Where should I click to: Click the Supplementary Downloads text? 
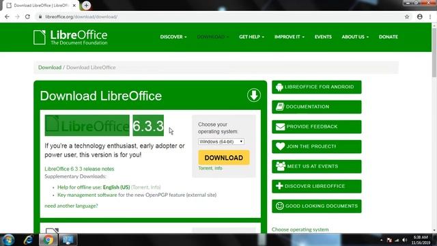(75, 176)
